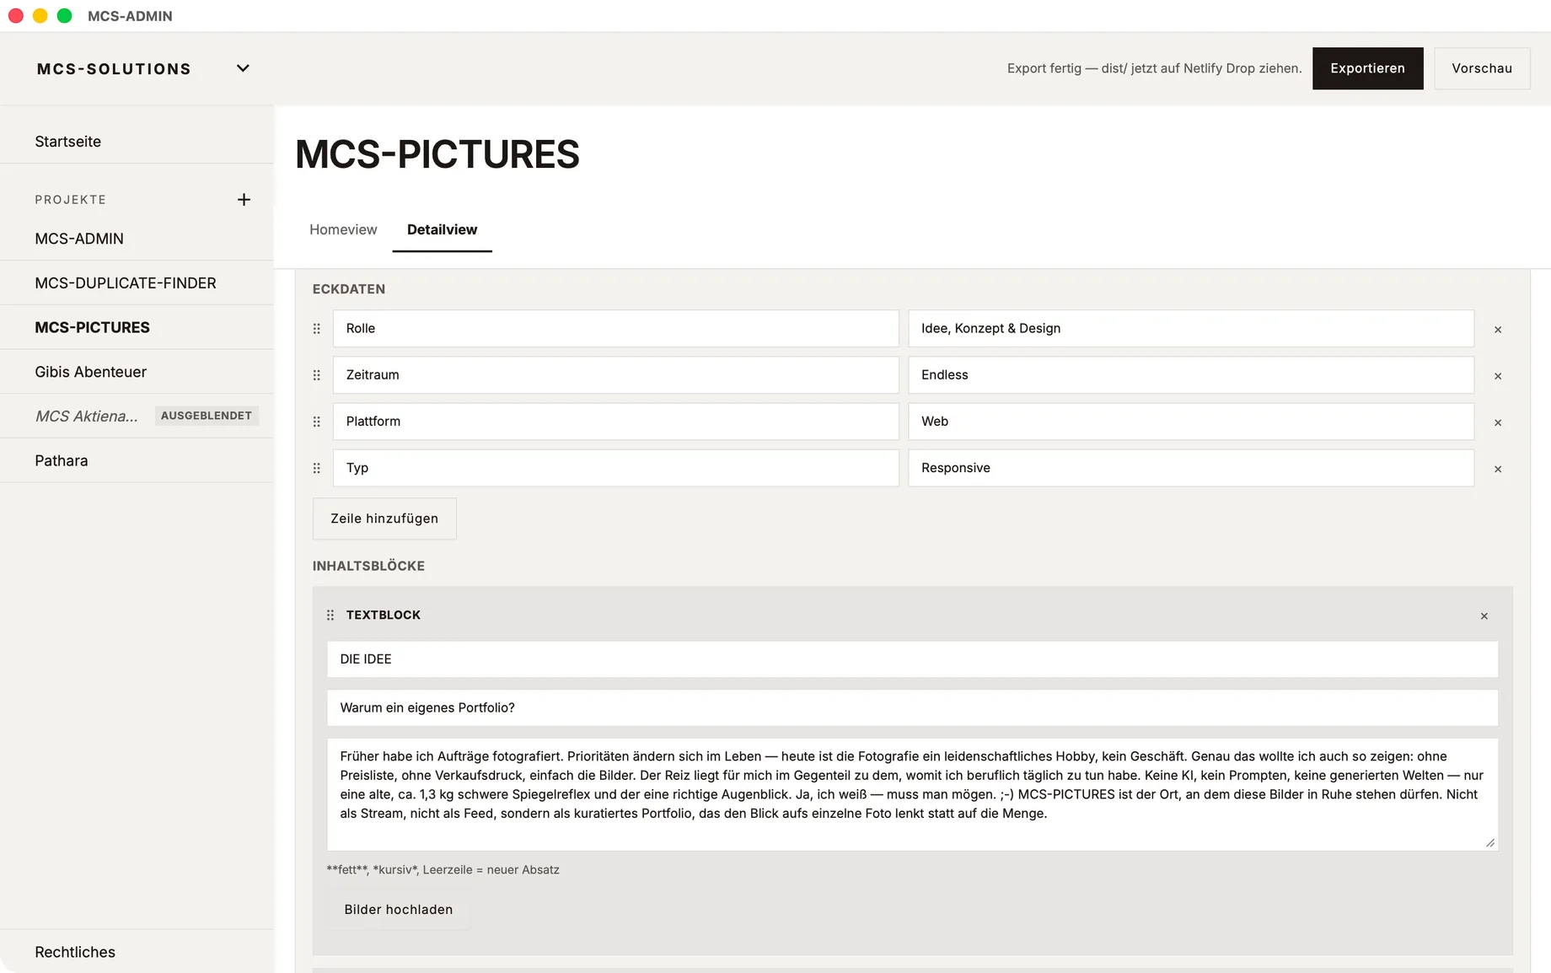The width and height of the screenshot is (1551, 973).
Task: Grab the drag handle of the Zeitraum row
Action: (x=317, y=375)
